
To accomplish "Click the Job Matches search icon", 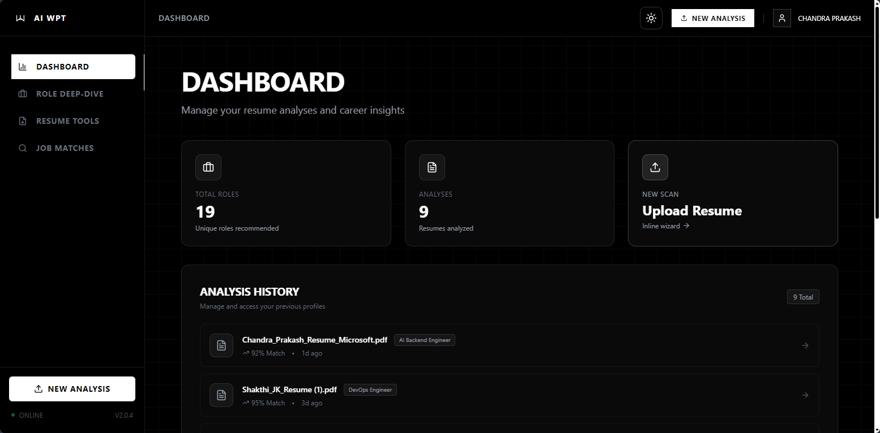I will pyautogui.click(x=23, y=148).
